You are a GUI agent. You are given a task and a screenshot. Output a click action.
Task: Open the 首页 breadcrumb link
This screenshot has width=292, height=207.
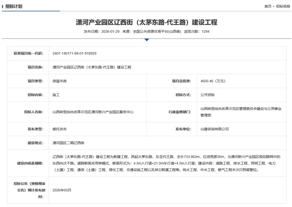click(268, 6)
